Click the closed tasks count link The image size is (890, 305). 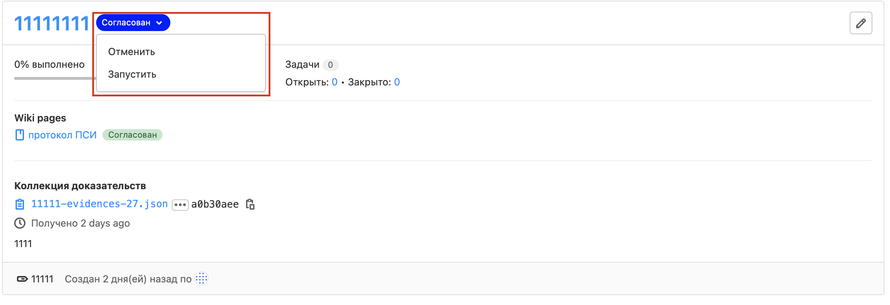point(397,82)
